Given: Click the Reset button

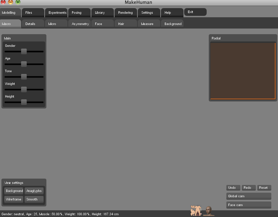Looking at the screenshot, I should [x=264, y=188].
